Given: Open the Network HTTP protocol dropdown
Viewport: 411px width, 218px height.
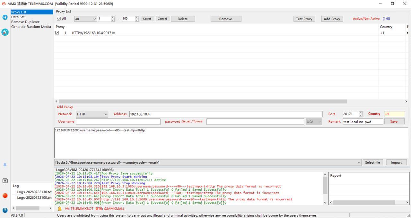Looking at the screenshot, I should pos(92,114).
